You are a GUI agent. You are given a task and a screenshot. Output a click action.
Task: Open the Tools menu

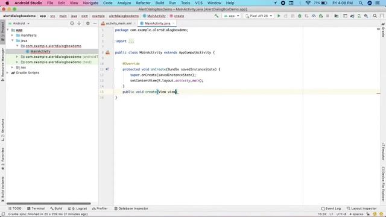tap(185, 3)
